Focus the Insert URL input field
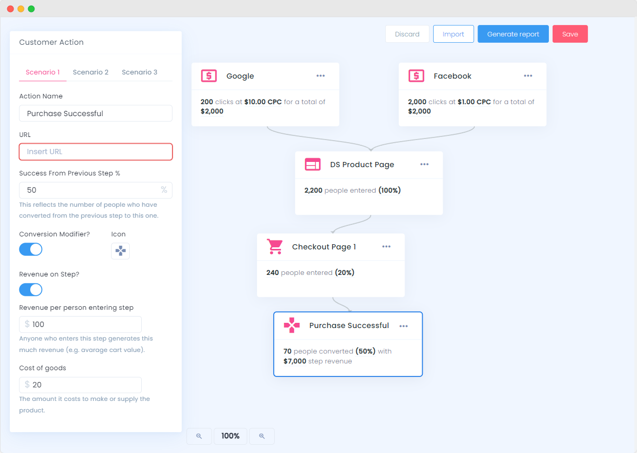 click(x=96, y=152)
